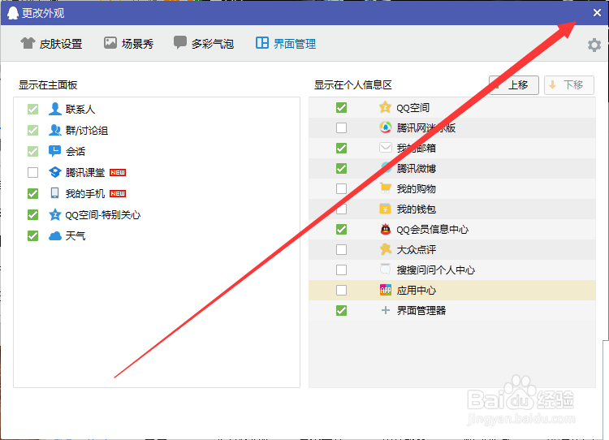The image size is (609, 440).
Task: Click the NEW badge beside 腾讯课堂
Action: [118, 172]
